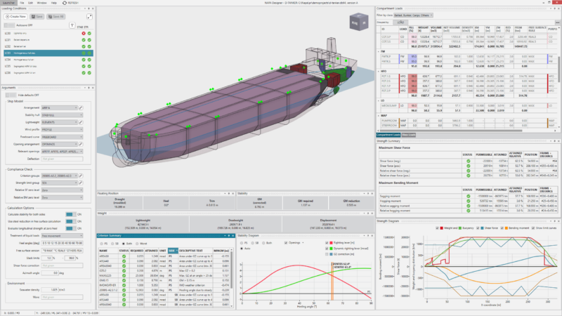Click the REFRESH icon in top bar
Viewport: 562px width, 316px height.
click(65, 3)
